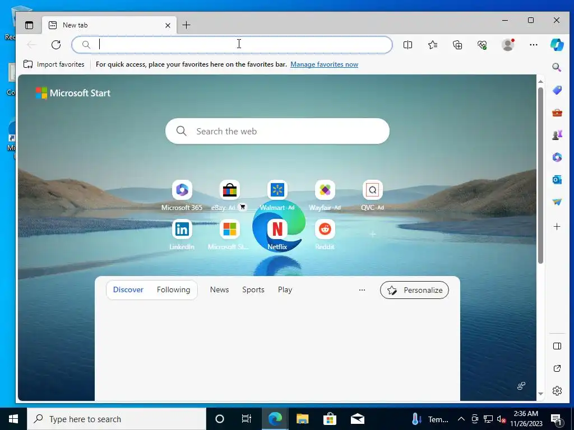Open Microsoft Store from taskbar

(x=330, y=419)
